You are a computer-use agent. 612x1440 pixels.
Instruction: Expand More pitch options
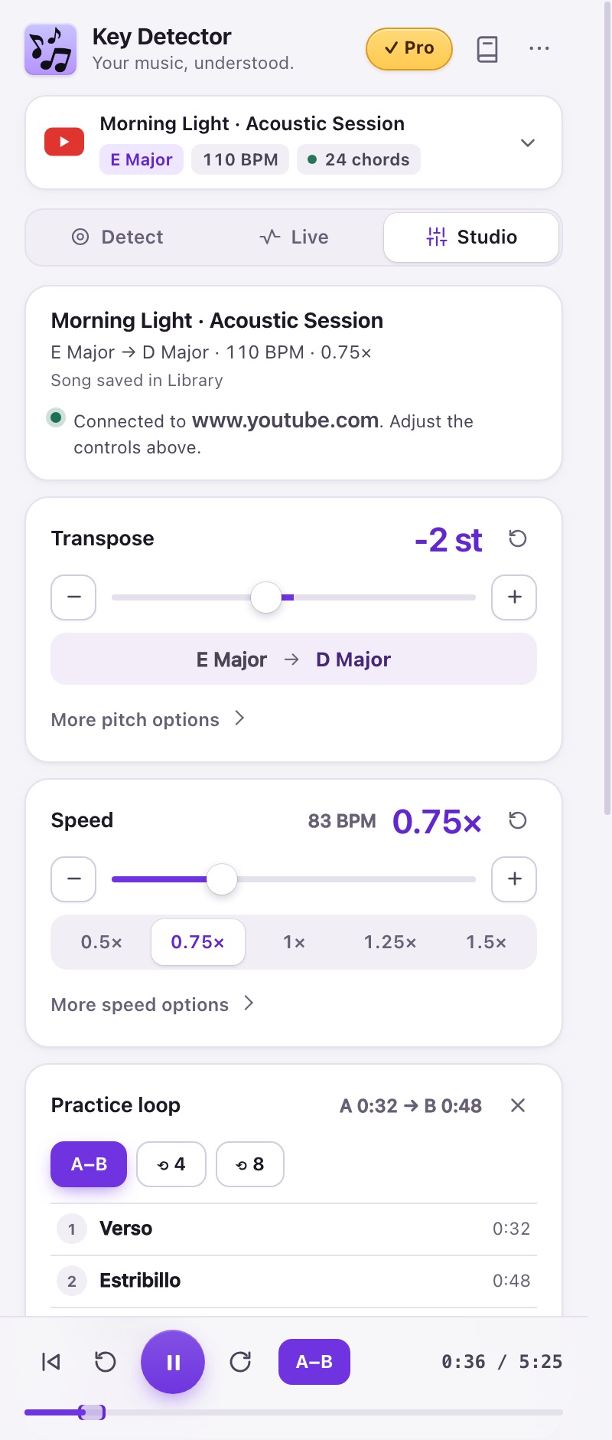[x=148, y=719]
